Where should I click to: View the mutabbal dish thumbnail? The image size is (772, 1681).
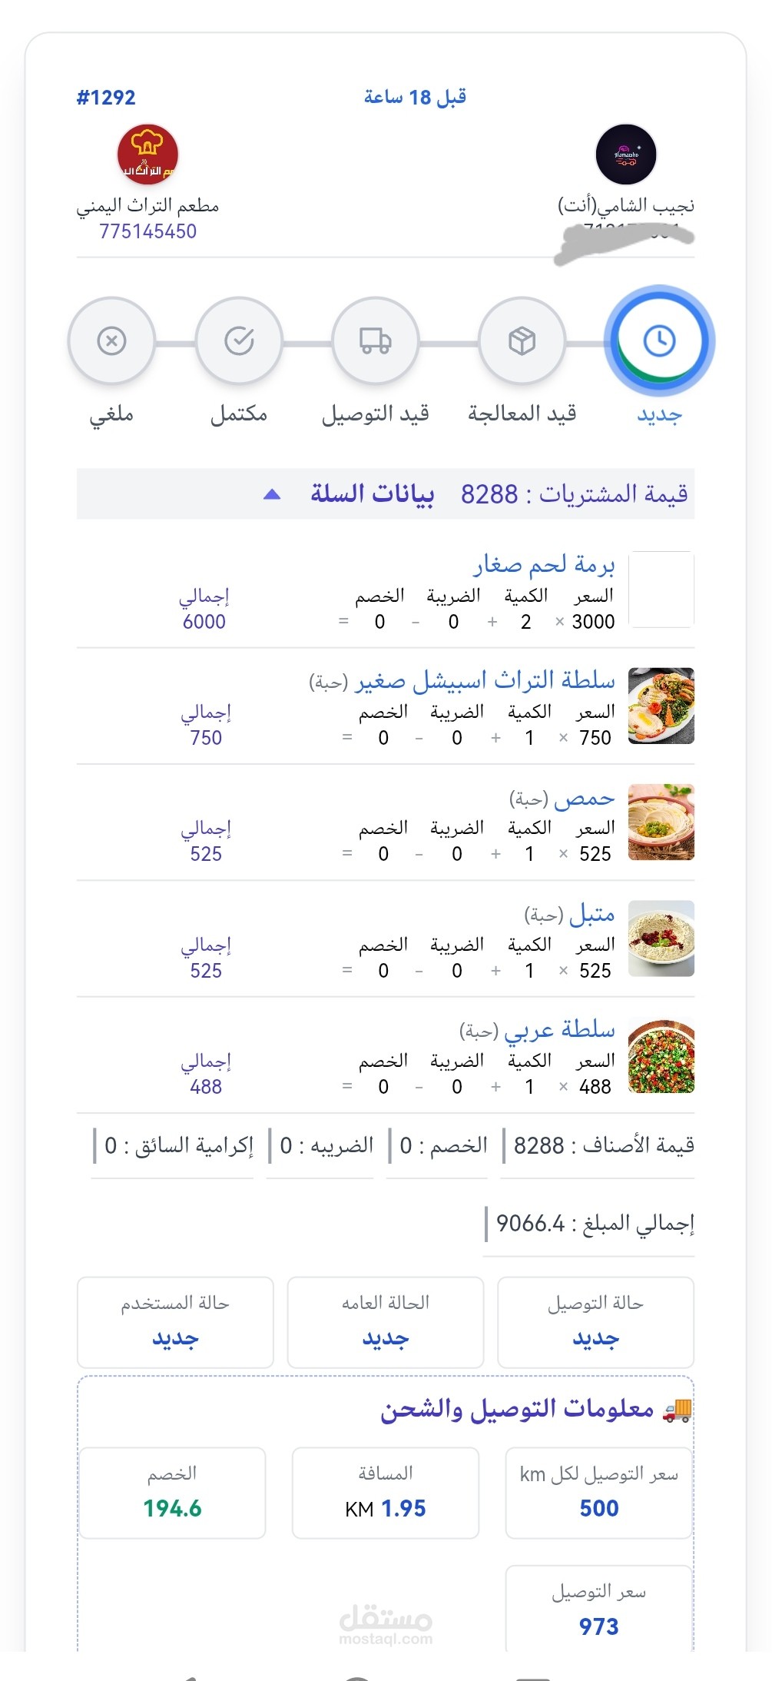click(x=661, y=939)
